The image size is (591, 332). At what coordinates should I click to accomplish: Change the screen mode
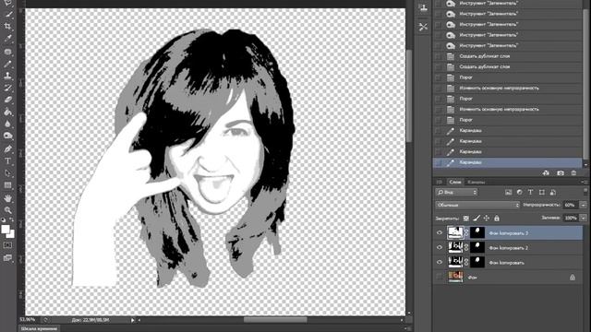click(7, 258)
